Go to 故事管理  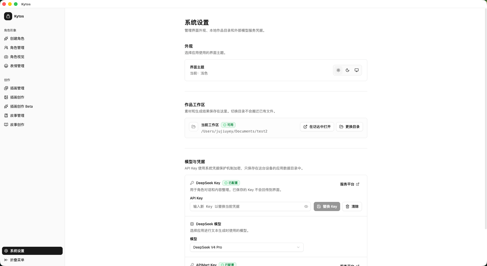pos(32,116)
